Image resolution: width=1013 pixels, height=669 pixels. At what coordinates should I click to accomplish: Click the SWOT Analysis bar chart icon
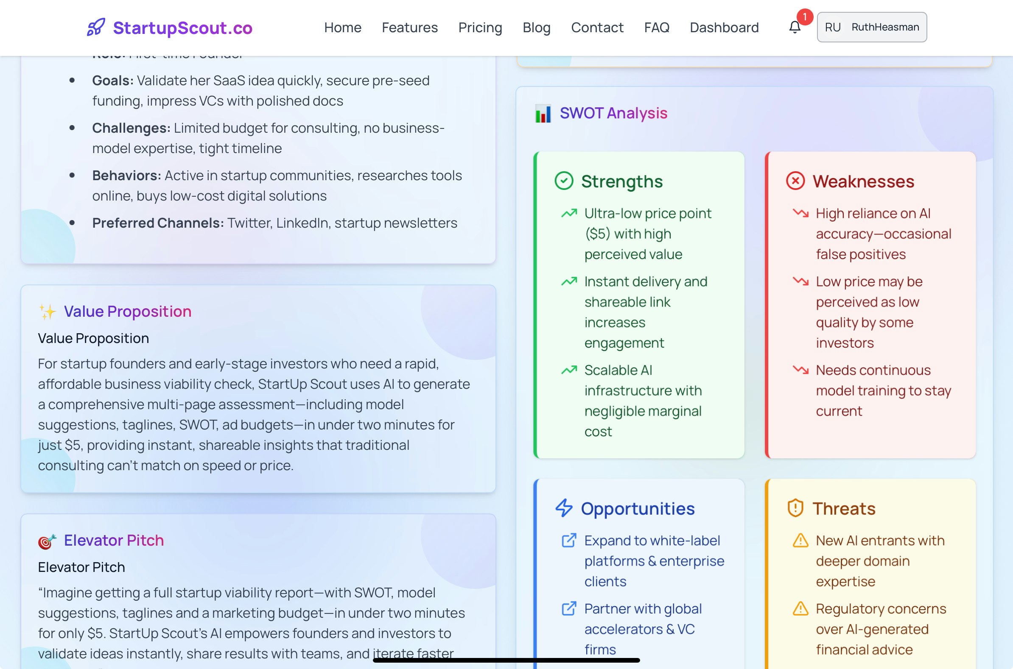click(x=543, y=114)
